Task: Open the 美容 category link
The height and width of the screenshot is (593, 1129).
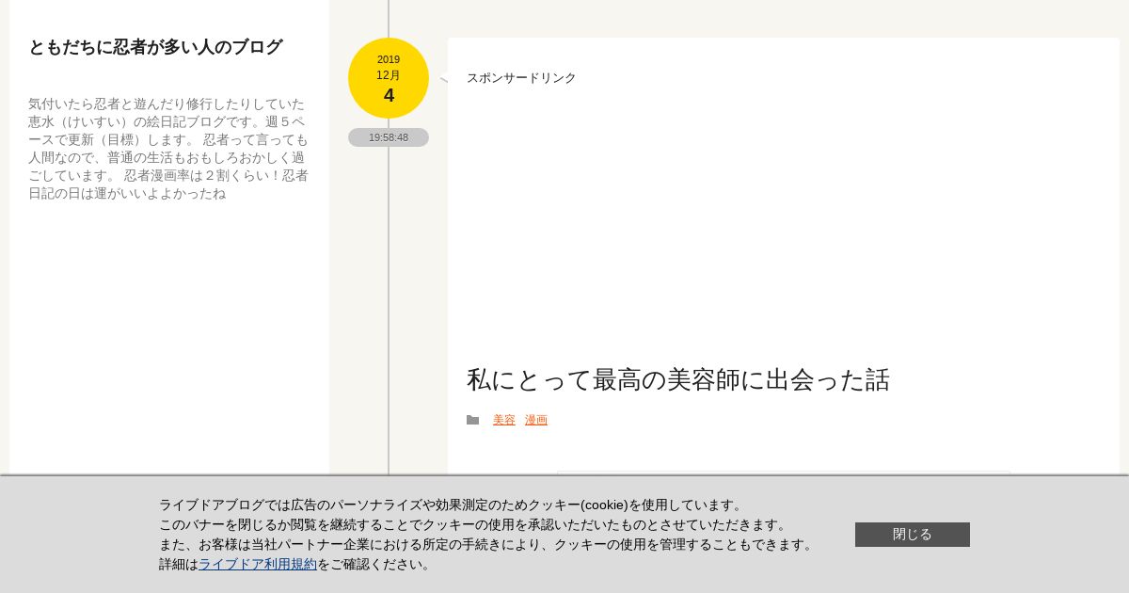Action: pyautogui.click(x=504, y=420)
